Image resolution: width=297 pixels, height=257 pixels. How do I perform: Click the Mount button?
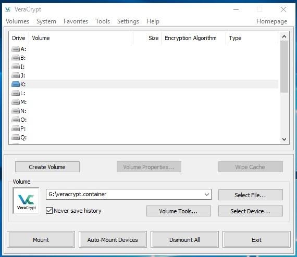point(41,240)
